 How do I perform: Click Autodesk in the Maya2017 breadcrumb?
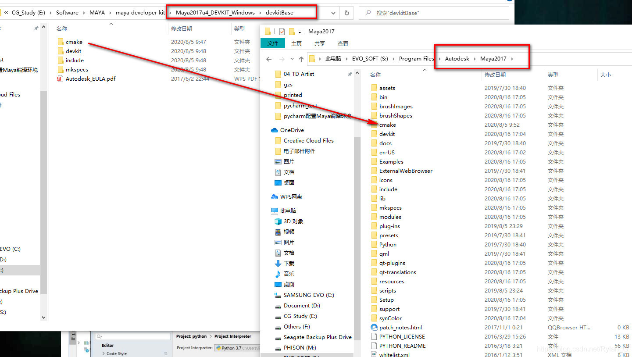point(457,59)
